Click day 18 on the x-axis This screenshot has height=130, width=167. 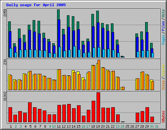(93, 126)
